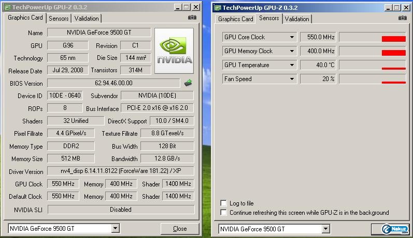Open Validation tab in right GPU-Z window

click(297, 19)
